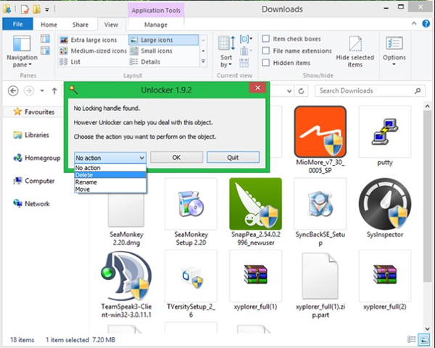The height and width of the screenshot is (348, 435).
Task: Click the Refresh icon beside address bar
Action: point(302,91)
